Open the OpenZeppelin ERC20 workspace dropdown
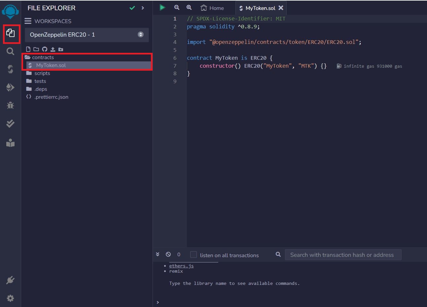Screen dimensions: 427x307 pyautogui.click(x=87, y=35)
